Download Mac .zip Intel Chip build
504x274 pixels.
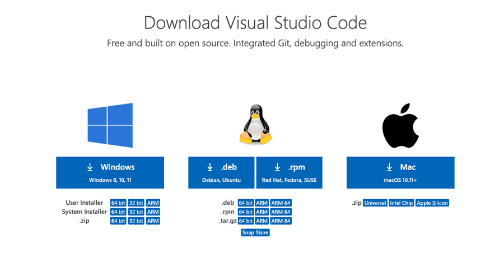[401, 203]
